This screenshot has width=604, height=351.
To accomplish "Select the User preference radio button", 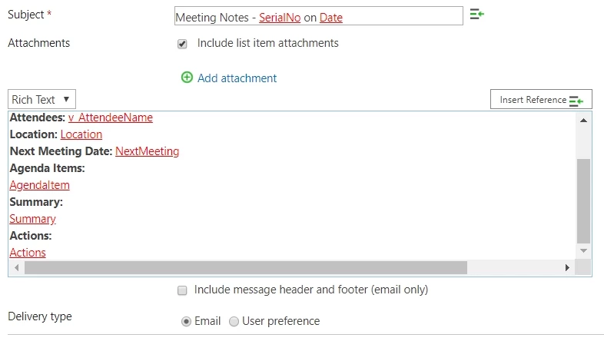I will click(234, 321).
